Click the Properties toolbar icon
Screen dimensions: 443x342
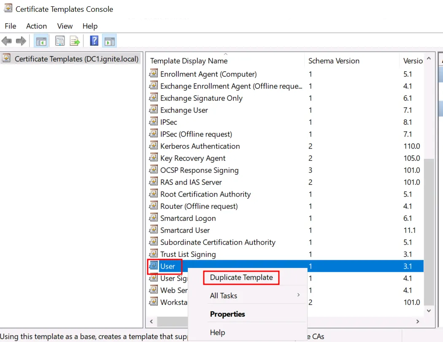(x=60, y=41)
